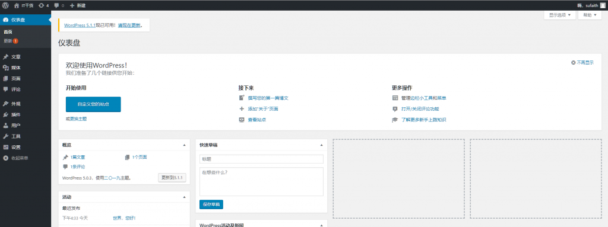Follow the 请现在更新 link
This screenshot has width=608, height=227.
point(129,25)
